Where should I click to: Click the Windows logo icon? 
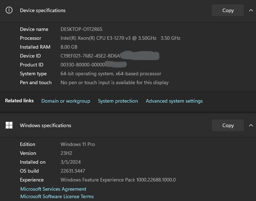click(9, 125)
